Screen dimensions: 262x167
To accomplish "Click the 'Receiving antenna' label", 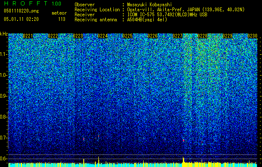I will 96,20.
